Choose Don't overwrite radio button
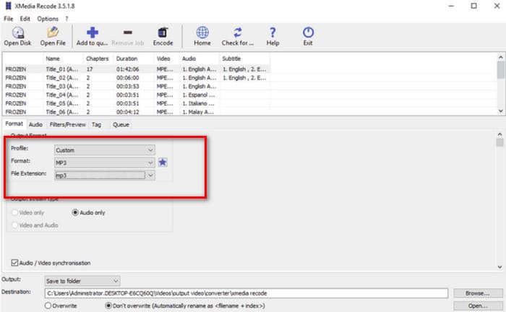The width and height of the screenshot is (506, 312). (108, 305)
